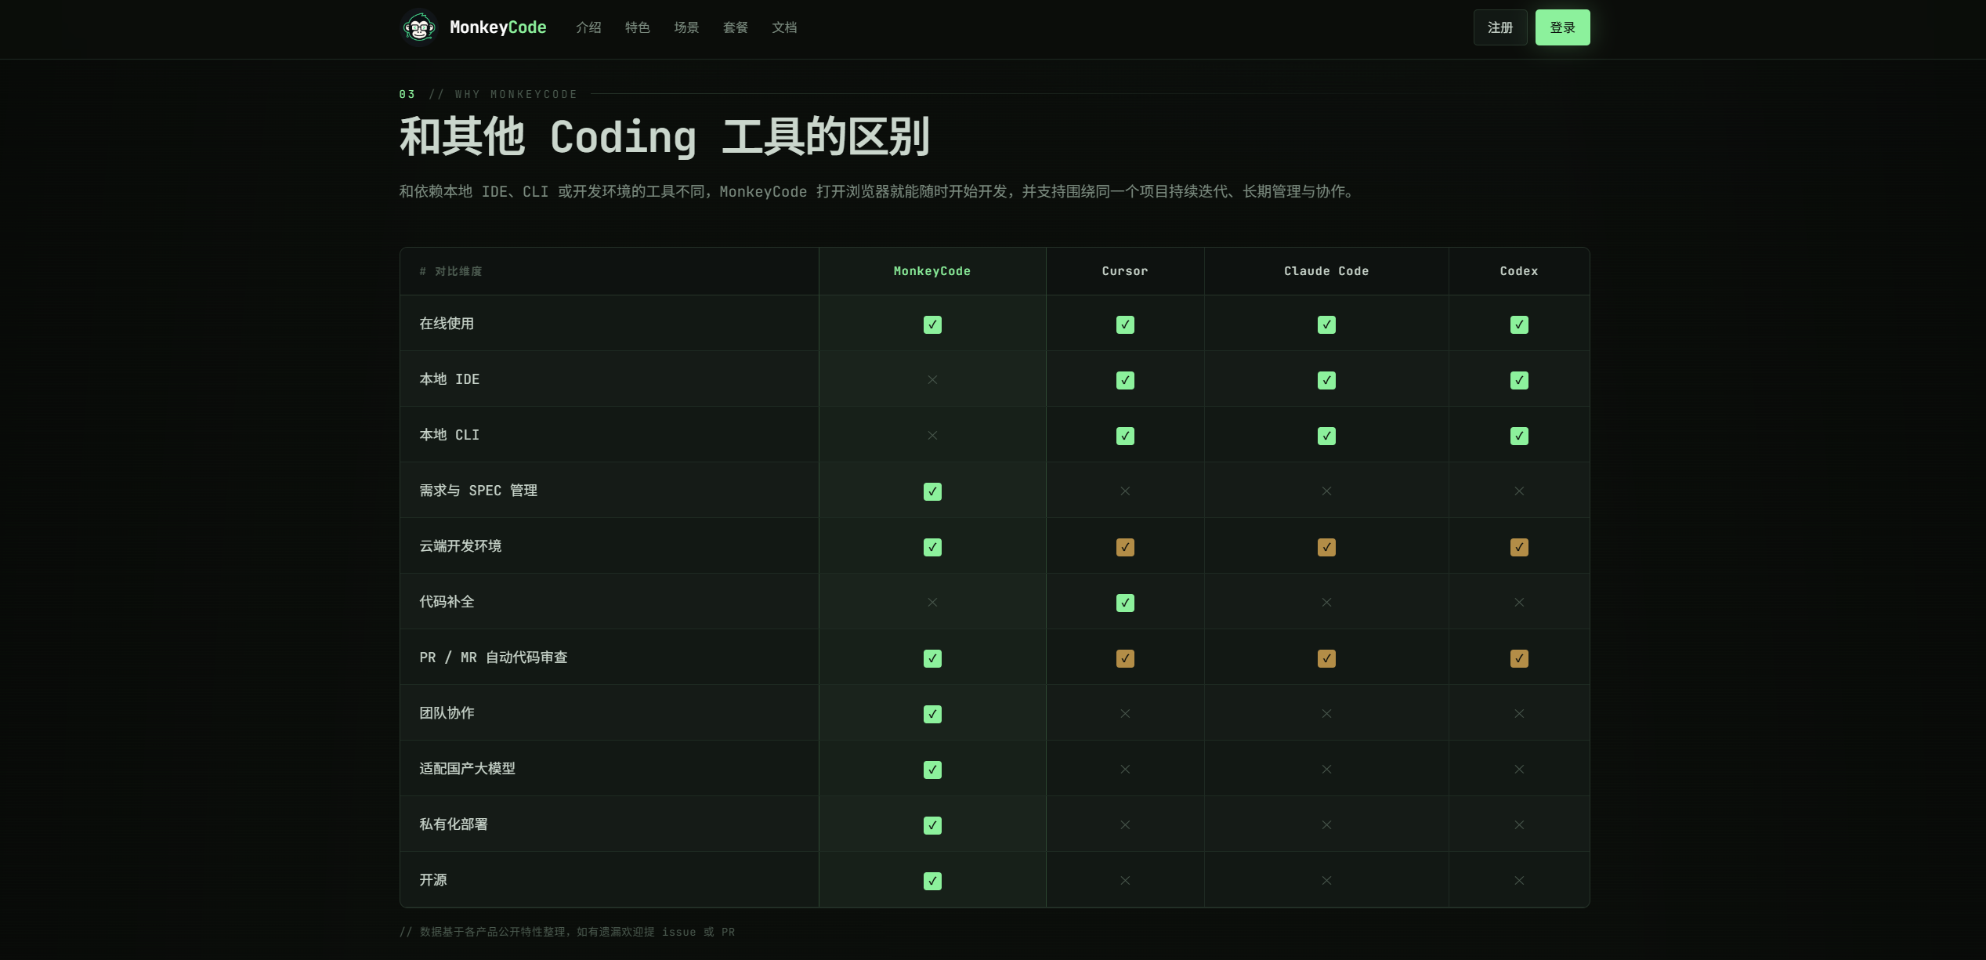Click MonkeyCode green check for 在线使用
The width and height of the screenshot is (1986, 960).
tap(932, 324)
